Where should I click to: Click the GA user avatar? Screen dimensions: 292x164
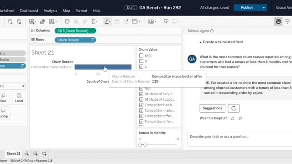(192, 59)
